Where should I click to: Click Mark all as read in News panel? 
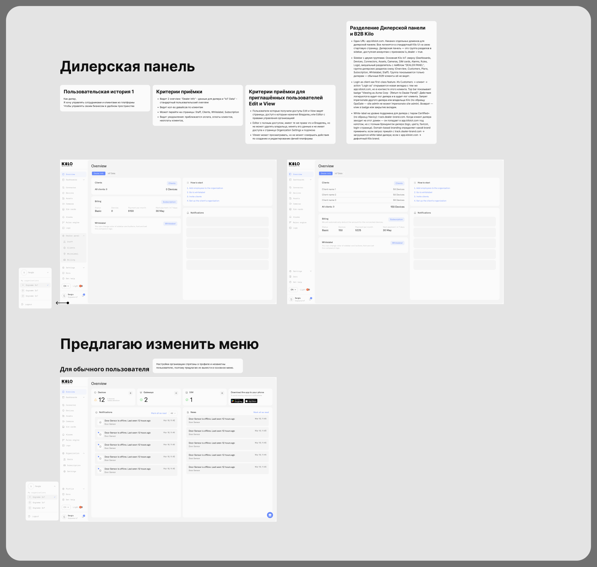[x=261, y=412]
